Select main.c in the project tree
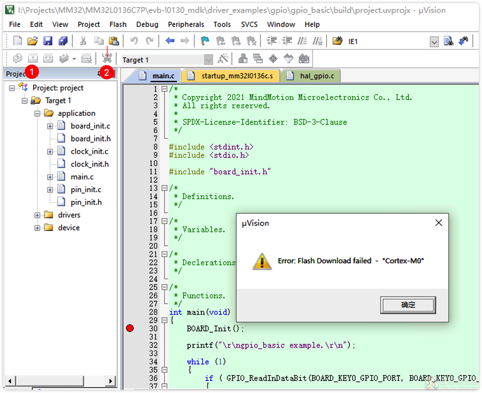The height and width of the screenshot is (393, 482). pos(82,177)
